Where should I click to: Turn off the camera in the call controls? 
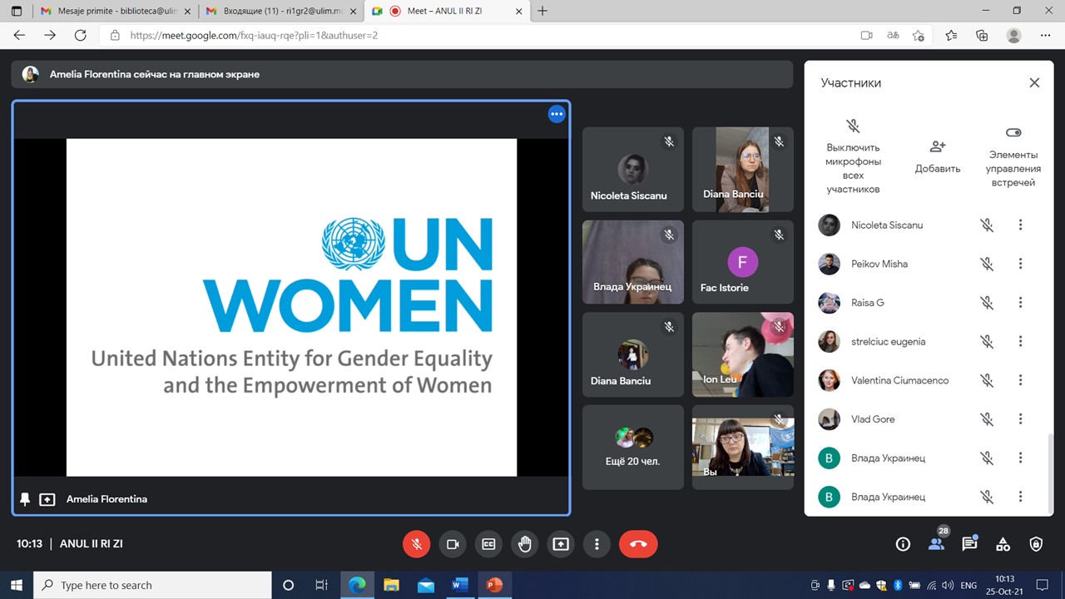coord(453,544)
